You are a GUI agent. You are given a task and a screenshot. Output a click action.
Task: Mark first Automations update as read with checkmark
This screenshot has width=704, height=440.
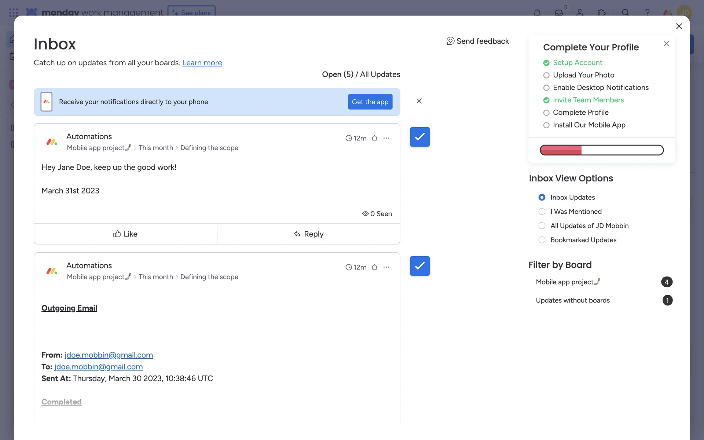pyautogui.click(x=419, y=137)
